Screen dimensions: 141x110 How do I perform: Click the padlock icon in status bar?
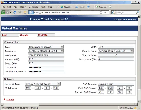[x=135, y=108]
